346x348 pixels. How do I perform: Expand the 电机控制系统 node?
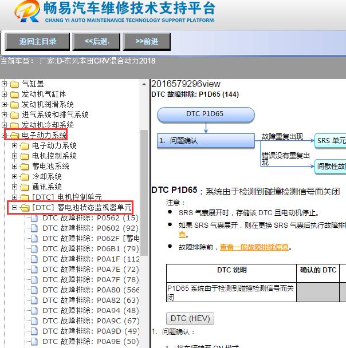pyautogui.click(x=14, y=156)
